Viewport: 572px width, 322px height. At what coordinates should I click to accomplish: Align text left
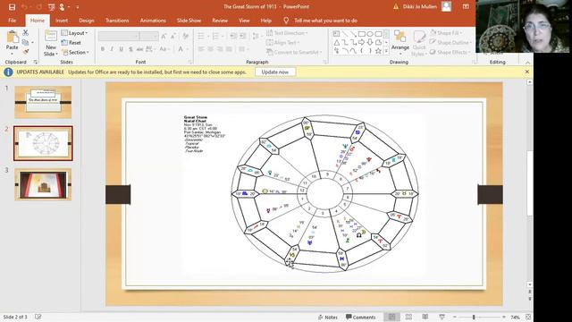click(201, 49)
